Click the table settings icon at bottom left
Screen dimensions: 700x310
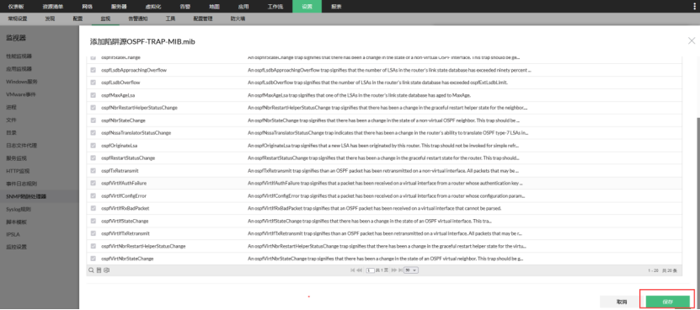pyautogui.click(x=107, y=270)
